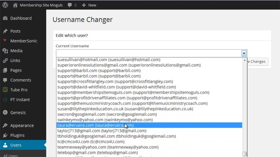Viewport: 280px width, 157px height.
Task: Go to the Pages menu item
Action: pos(16,70)
